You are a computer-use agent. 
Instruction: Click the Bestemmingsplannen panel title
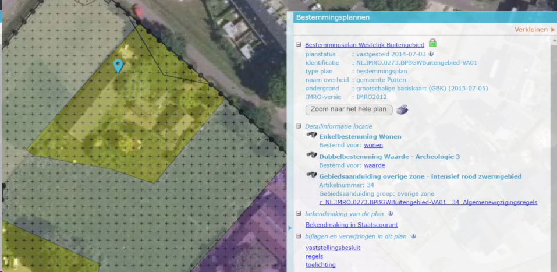pyautogui.click(x=333, y=17)
